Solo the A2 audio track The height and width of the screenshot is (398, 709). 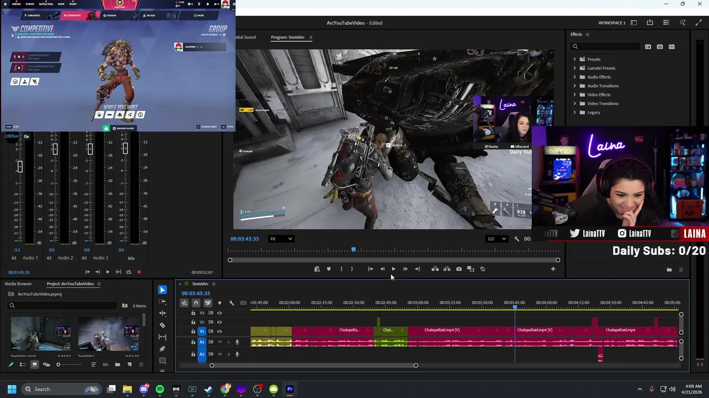point(228,354)
